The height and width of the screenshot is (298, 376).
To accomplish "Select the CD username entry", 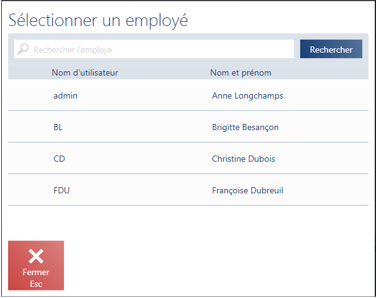I will tap(59, 159).
